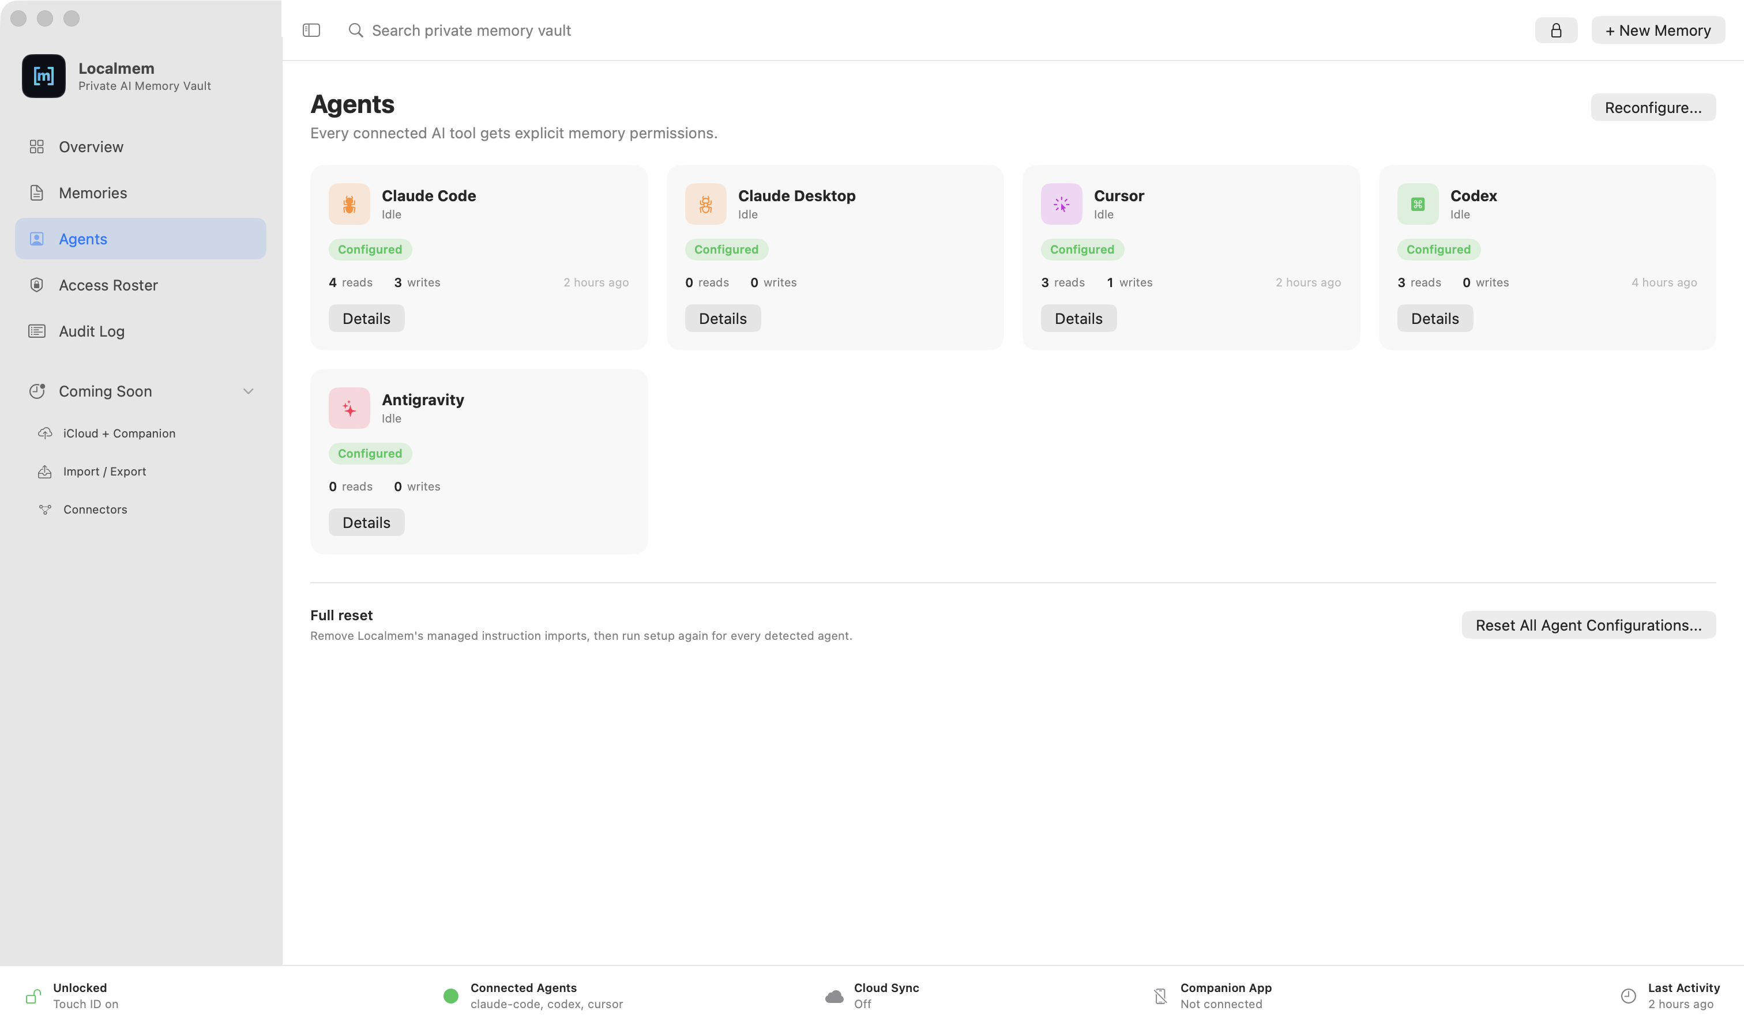Click the Audit Log list icon
1744x1026 pixels.
[x=37, y=331]
